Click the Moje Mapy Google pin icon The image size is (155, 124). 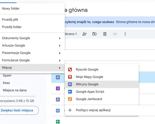(70, 77)
